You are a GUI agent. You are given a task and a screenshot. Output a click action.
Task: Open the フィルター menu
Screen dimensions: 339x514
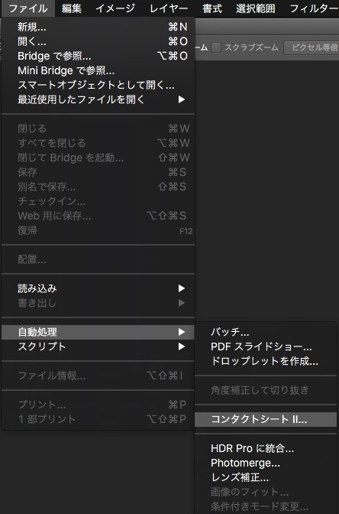pyautogui.click(x=312, y=8)
